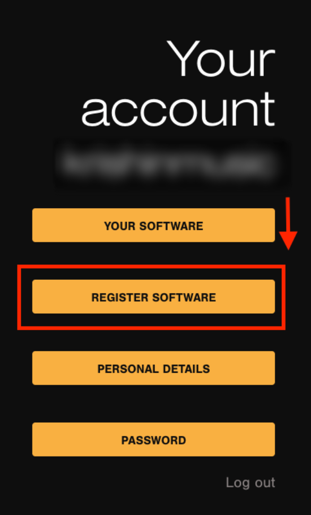View your registered software list
Screen dimensions: 311x515
153,225
